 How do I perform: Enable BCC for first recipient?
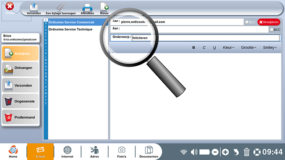[x=247, y=22]
